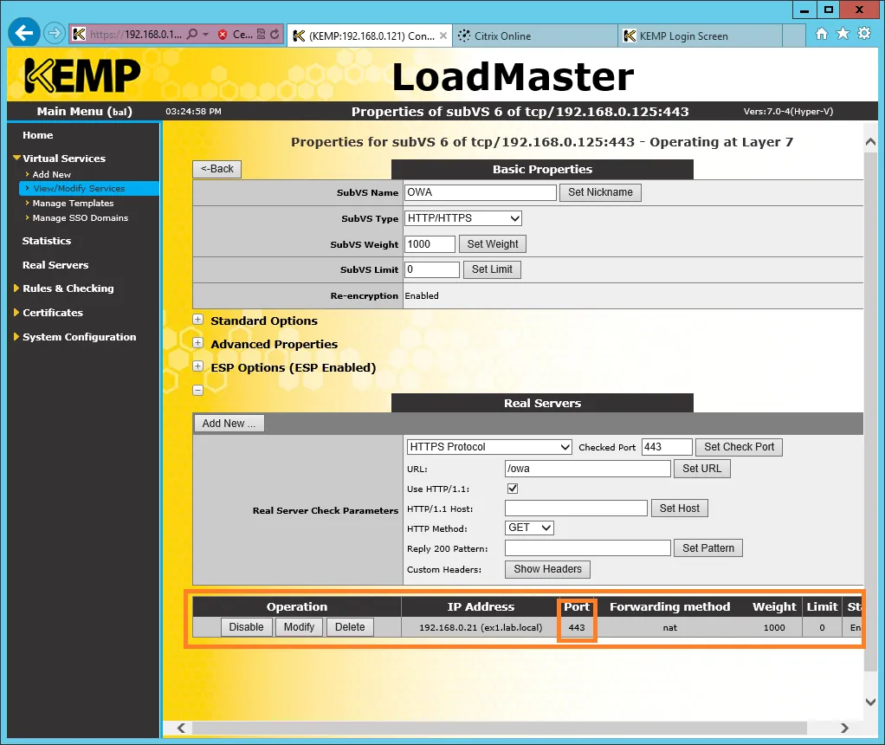Click Modify for real server 192.168.0.21
This screenshot has height=745, width=885.
(x=299, y=627)
